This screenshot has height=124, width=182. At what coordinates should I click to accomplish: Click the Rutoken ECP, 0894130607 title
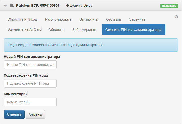[x=38, y=5]
